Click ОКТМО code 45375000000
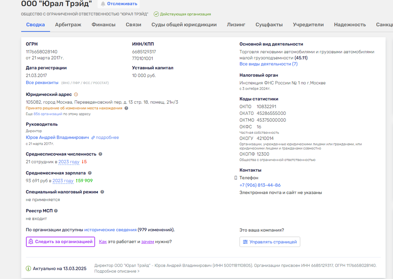 point(271,120)
